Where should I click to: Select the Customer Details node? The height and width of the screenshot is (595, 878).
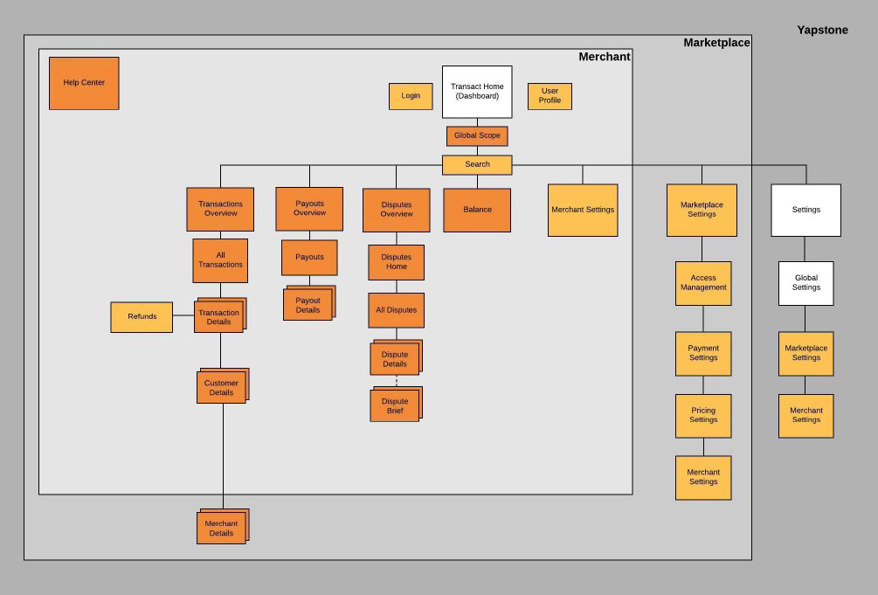coord(221,388)
